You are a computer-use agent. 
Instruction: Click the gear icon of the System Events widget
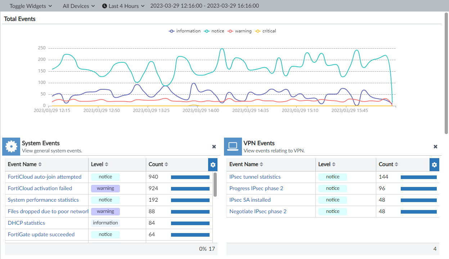click(x=11, y=146)
